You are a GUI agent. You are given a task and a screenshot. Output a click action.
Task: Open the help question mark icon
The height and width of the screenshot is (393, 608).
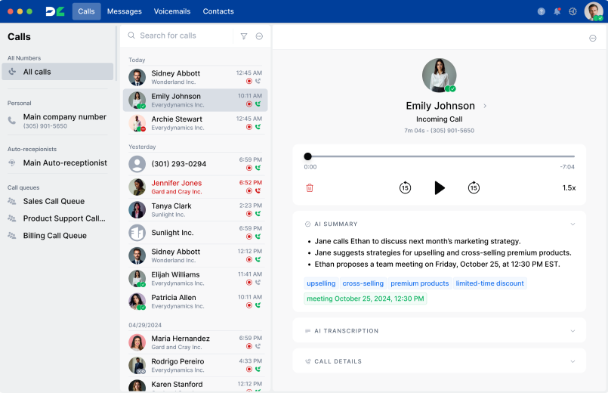tap(541, 11)
